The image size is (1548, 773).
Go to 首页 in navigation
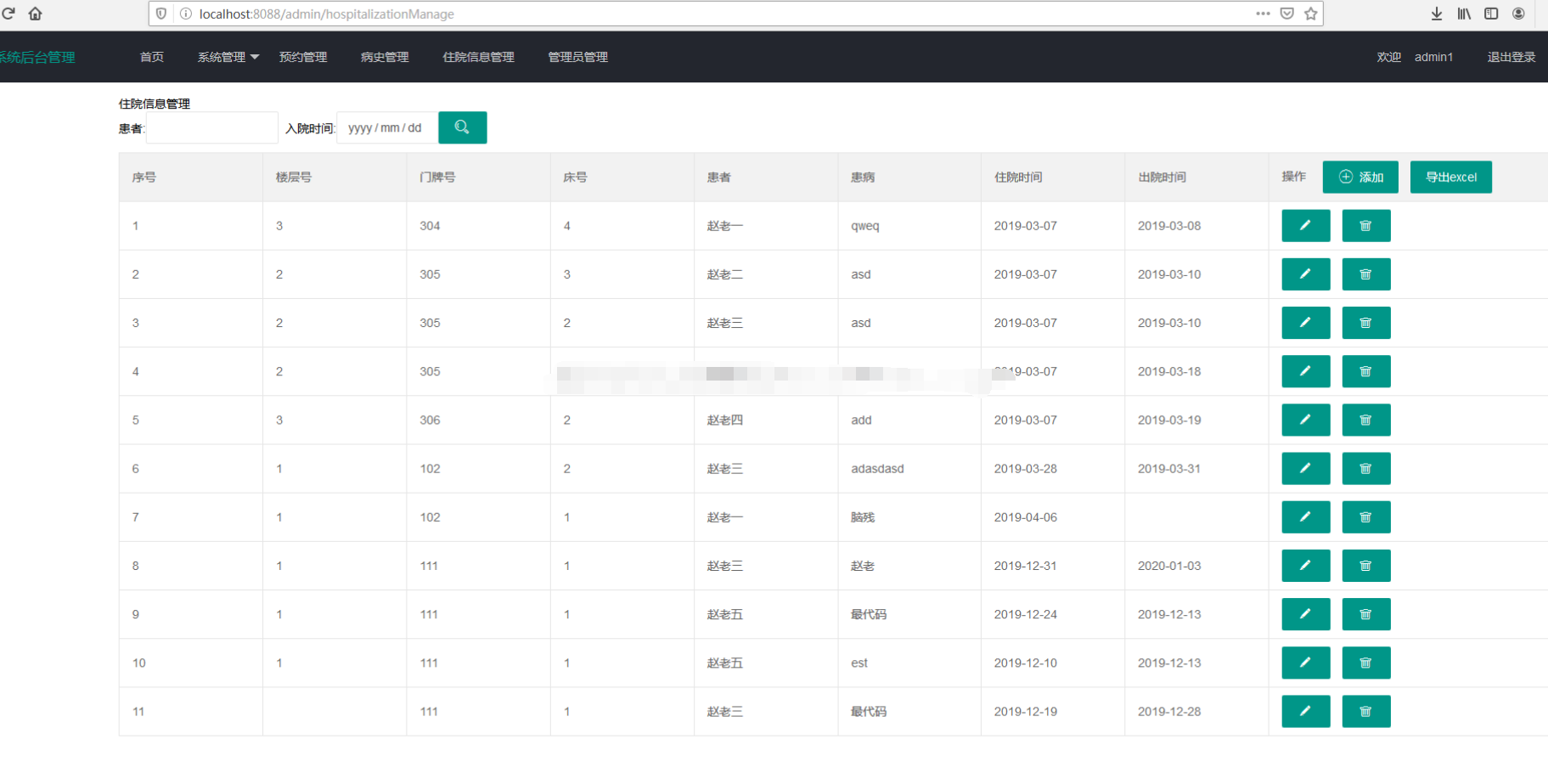(x=152, y=57)
